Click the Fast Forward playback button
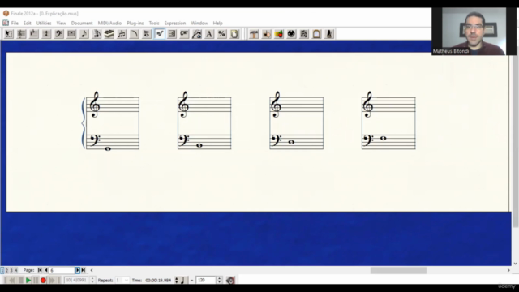The width and height of the screenshot is (519, 292). (x=52, y=281)
